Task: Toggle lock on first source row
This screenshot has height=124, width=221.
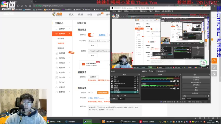Action: (138, 77)
